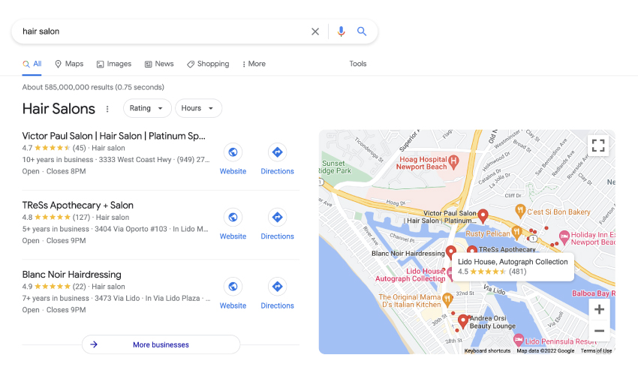Open the More search categories menu
Screen dimensions: 638x379
coord(254,64)
